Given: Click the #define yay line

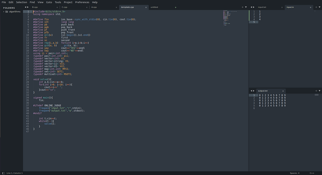Looking at the screenshot, I should (x=59, y=48).
